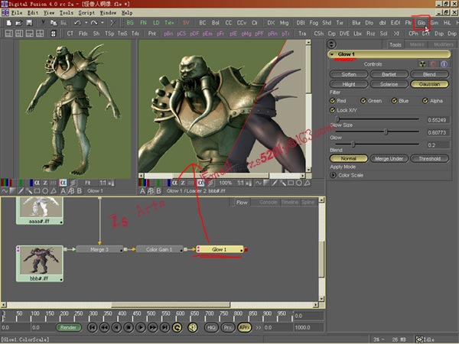Toggle alpha channel in right viewer
The width and height of the screenshot is (459, 344).
(174, 183)
